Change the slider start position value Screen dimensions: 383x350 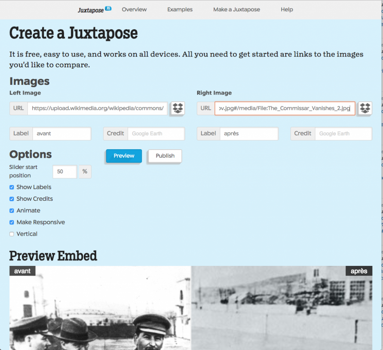tap(64, 172)
